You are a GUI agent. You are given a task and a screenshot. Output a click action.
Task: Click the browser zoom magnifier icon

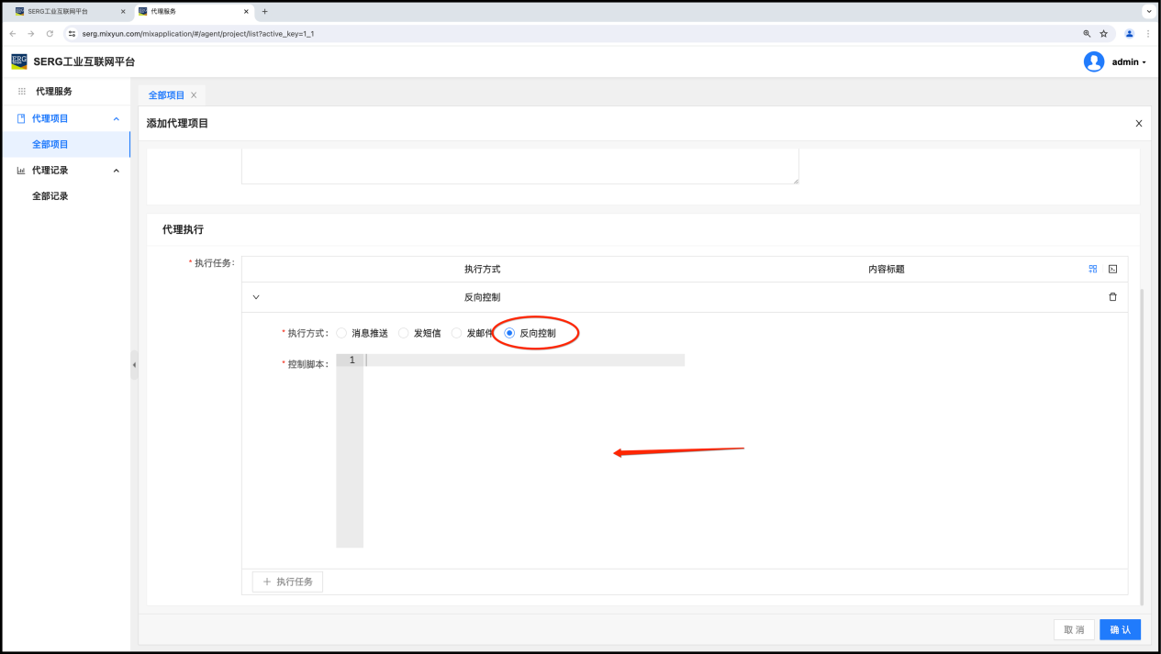click(1088, 34)
